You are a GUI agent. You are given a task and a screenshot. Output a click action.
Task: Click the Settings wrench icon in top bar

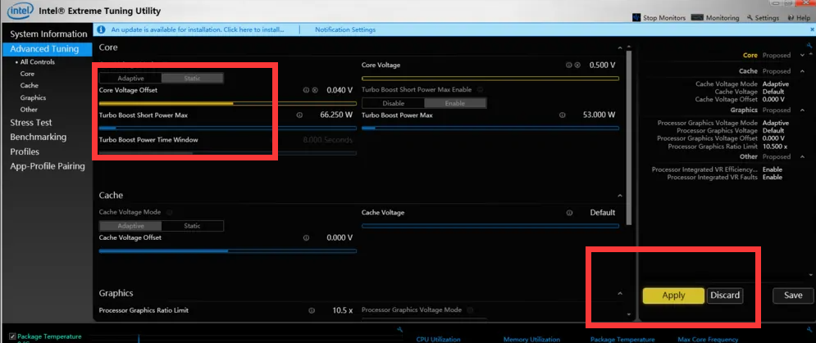coord(750,18)
